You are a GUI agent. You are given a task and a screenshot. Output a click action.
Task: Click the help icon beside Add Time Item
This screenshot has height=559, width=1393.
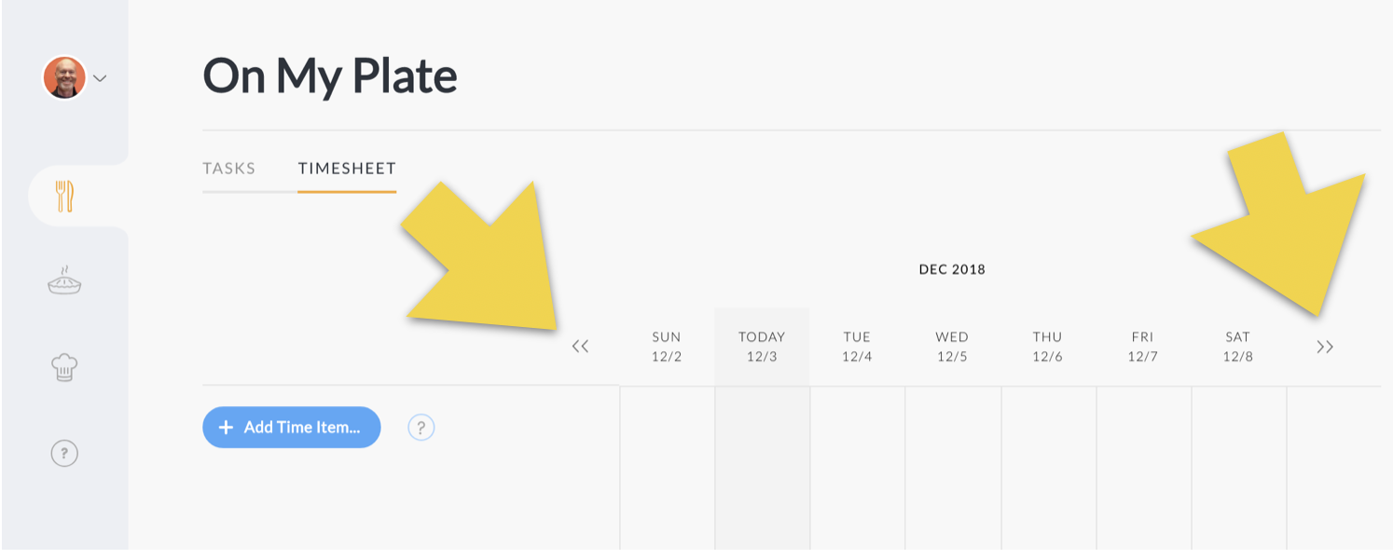pyautogui.click(x=421, y=428)
